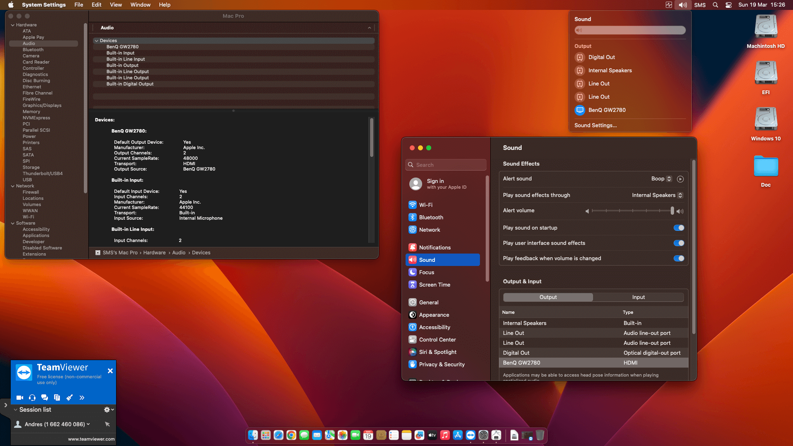Image resolution: width=793 pixels, height=446 pixels.
Task: Open Play sound effects through dropdown
Action: [657, 195]
